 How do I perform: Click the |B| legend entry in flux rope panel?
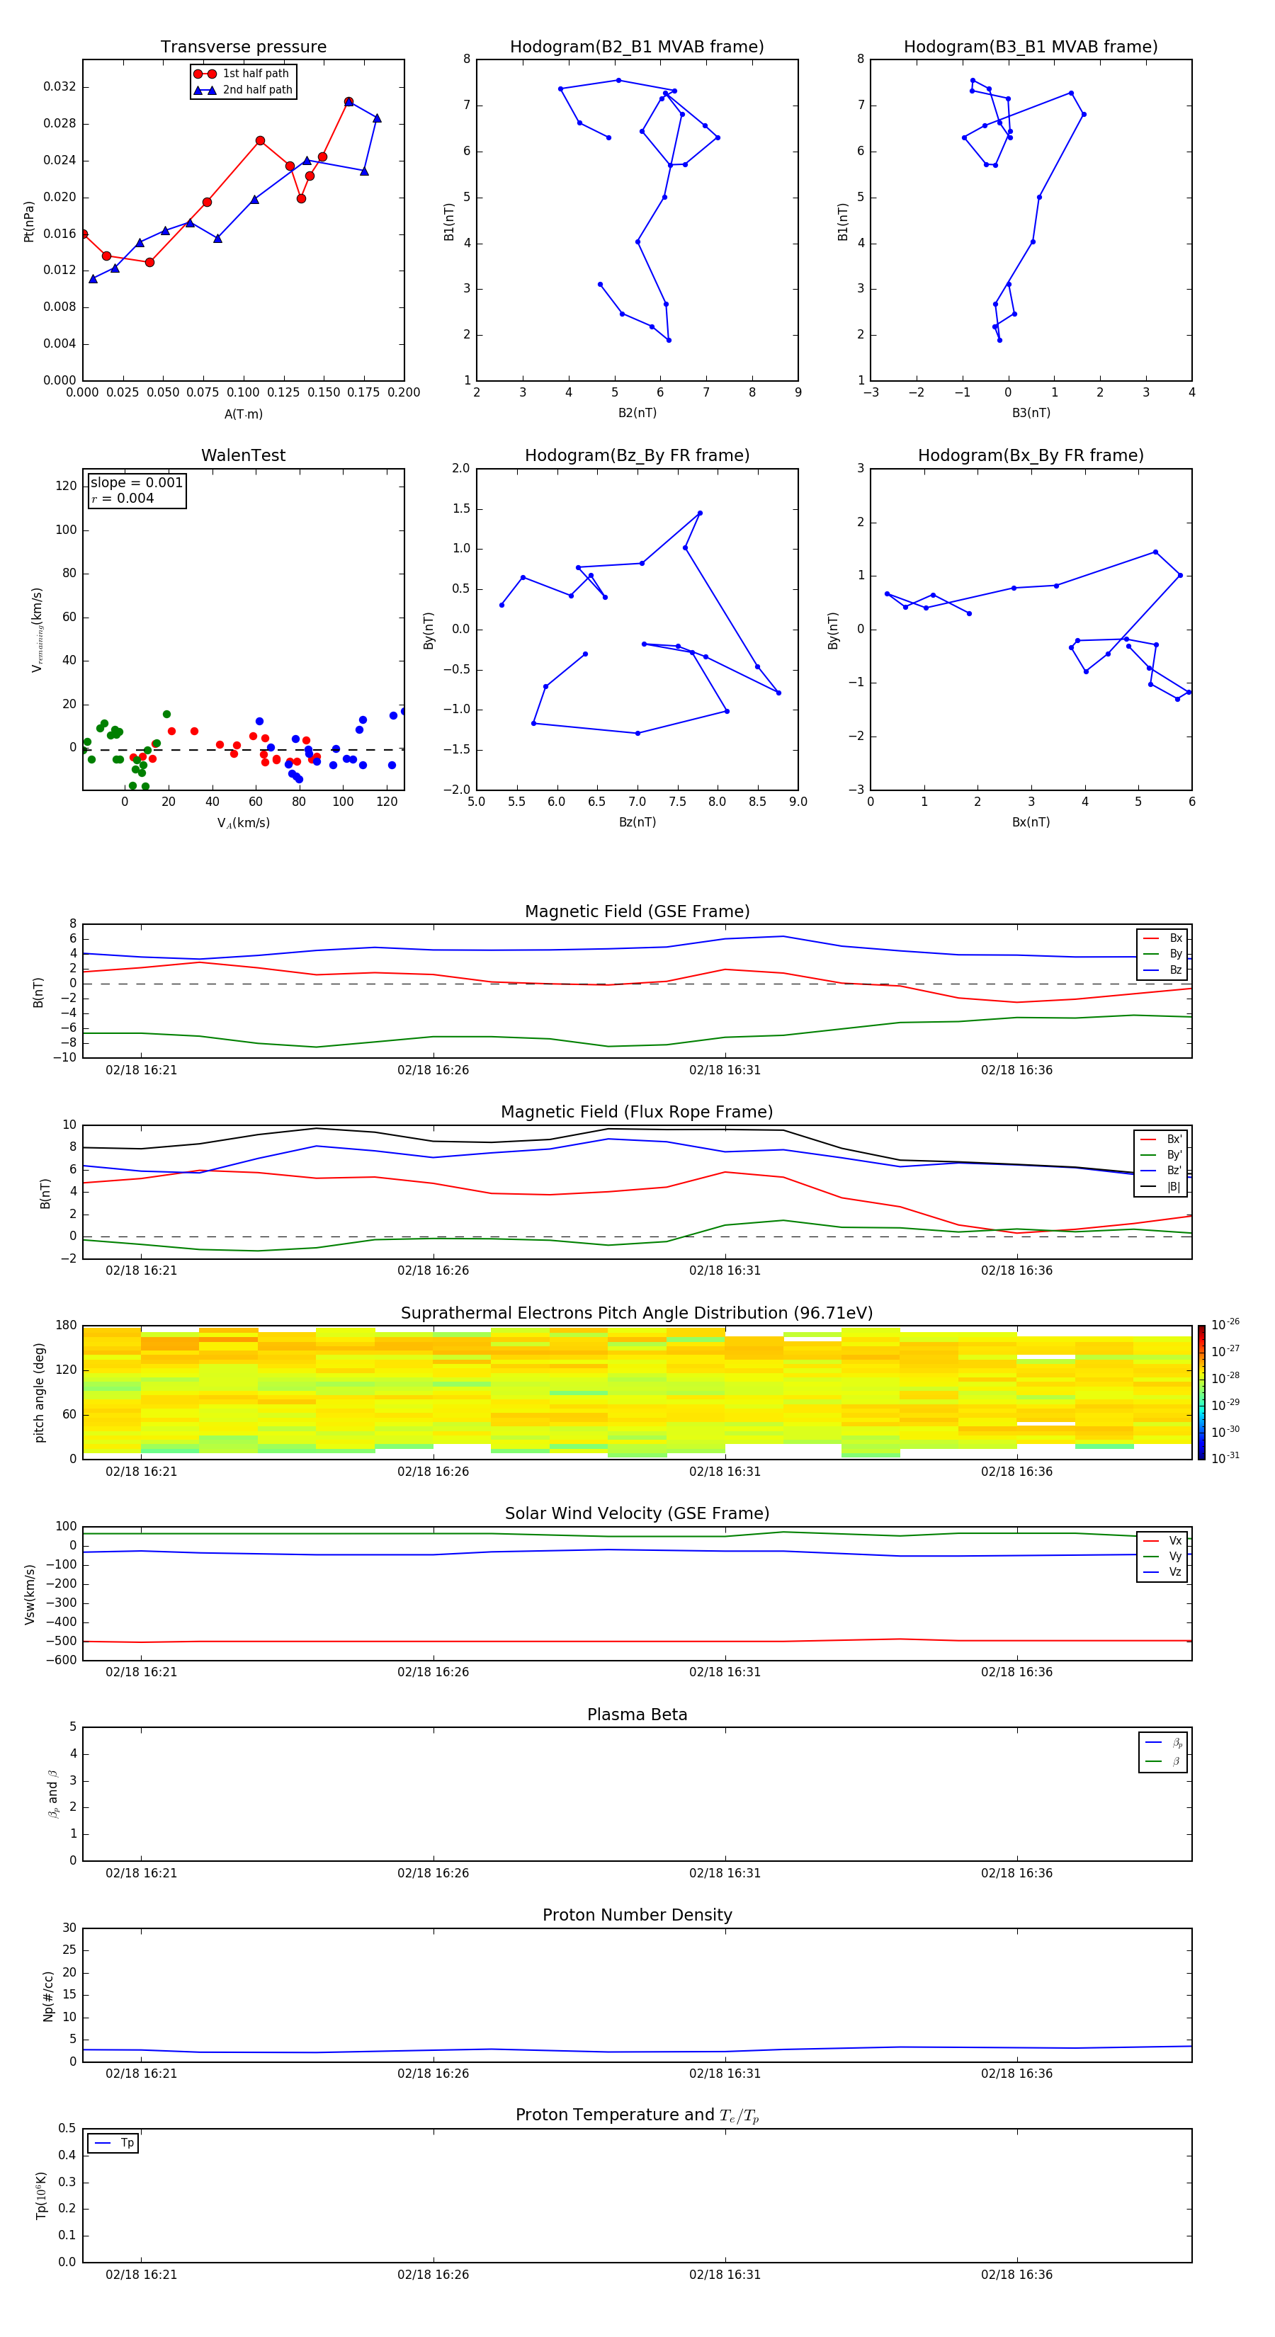pyautogui.click(x=1162, y=1187)
